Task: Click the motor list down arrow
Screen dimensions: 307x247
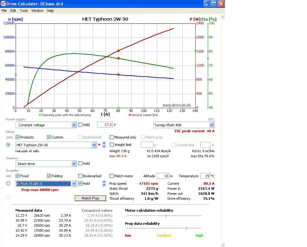Action: coord(104,147)
